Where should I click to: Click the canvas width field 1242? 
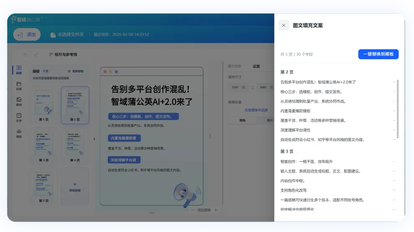pyautogui.click(x=237, y=88)
